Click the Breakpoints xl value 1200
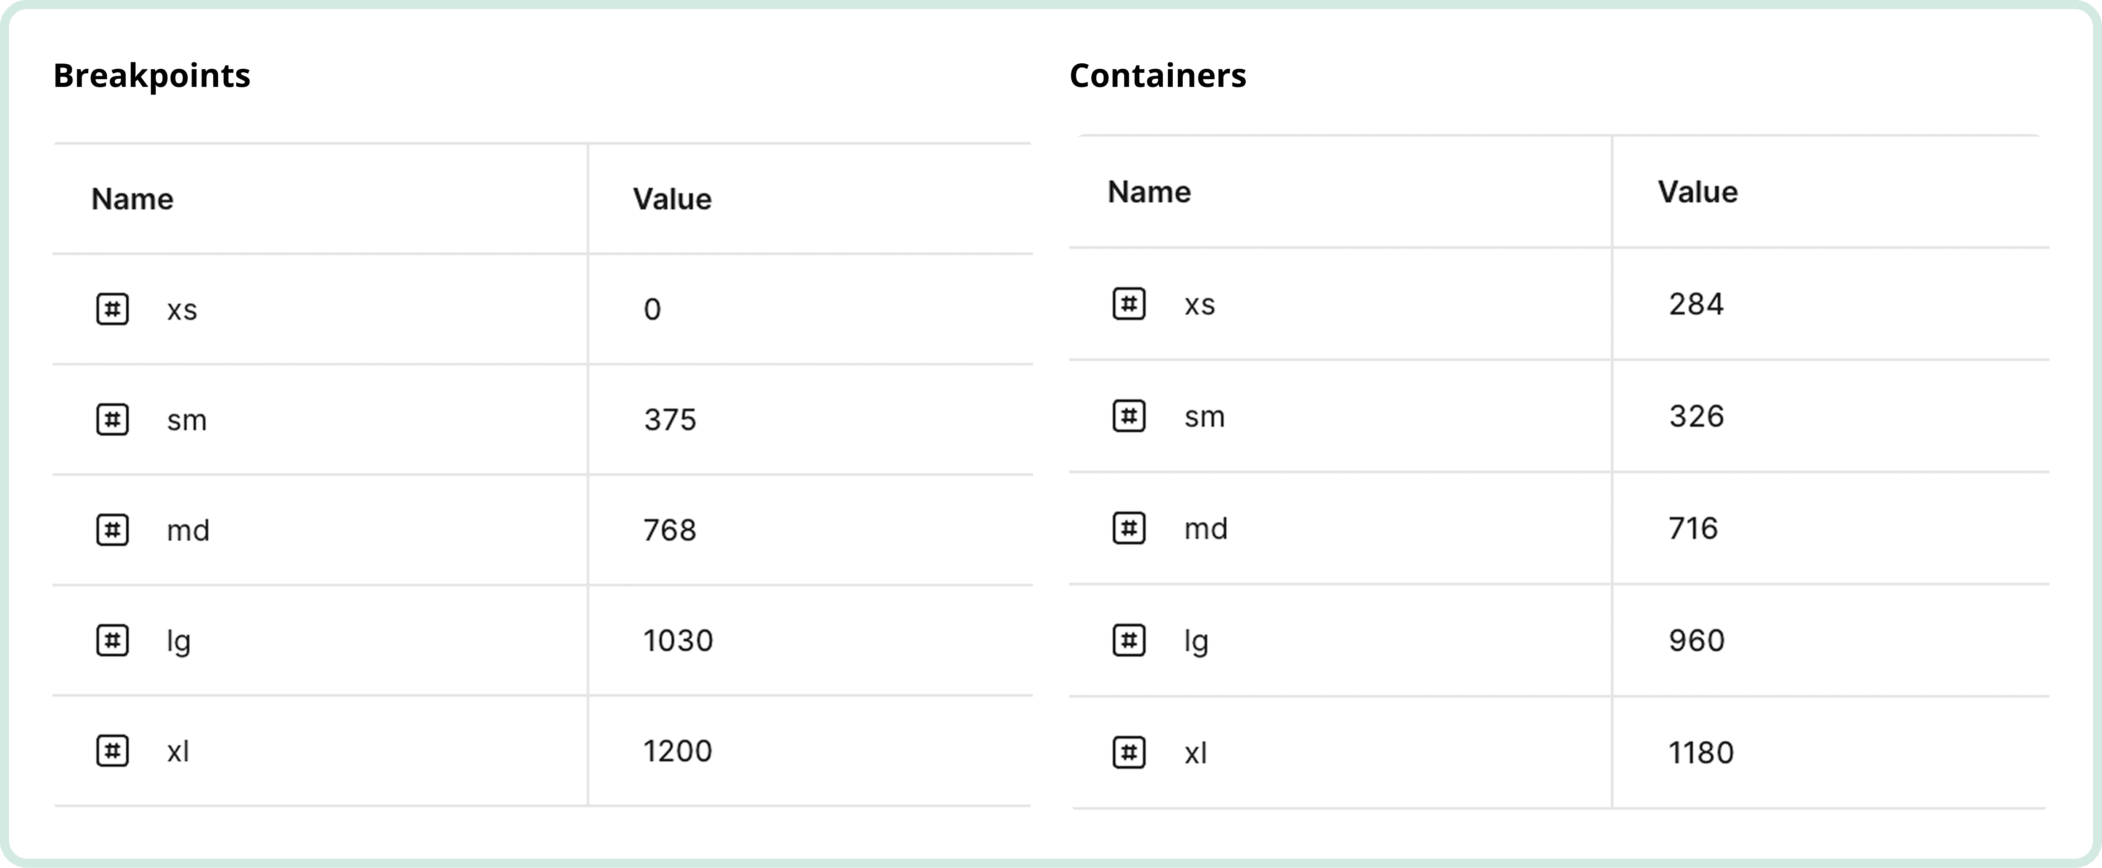 click(x=677, y=750)
